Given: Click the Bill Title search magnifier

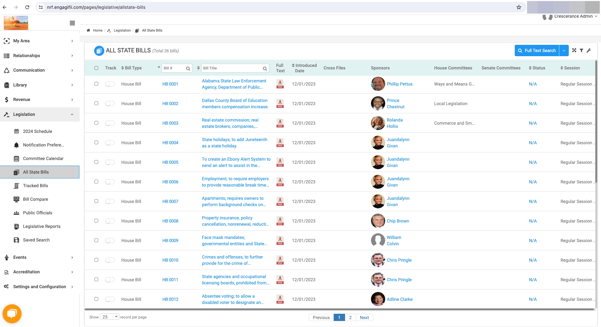Looking at the screenshot, I should (x=265, y=68).
